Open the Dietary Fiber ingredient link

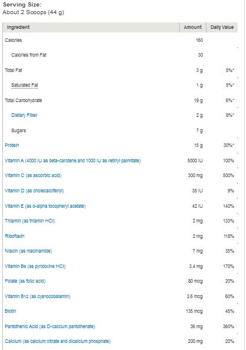click(24, 115)
